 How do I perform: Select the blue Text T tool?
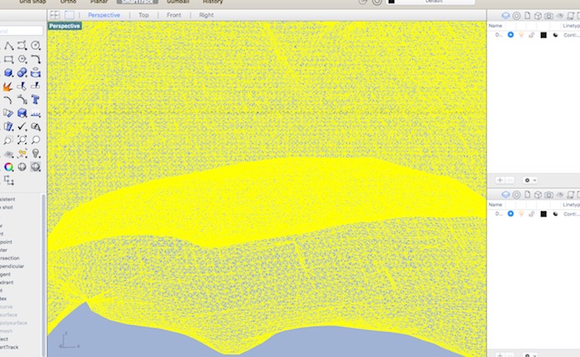pos(35,100)
